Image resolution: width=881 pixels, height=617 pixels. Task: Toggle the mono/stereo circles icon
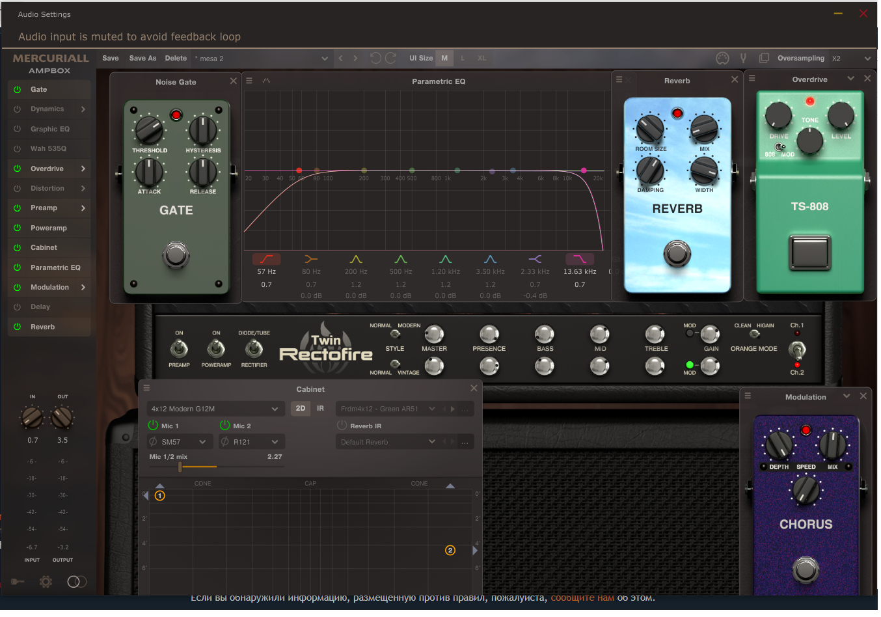(77, 582)
